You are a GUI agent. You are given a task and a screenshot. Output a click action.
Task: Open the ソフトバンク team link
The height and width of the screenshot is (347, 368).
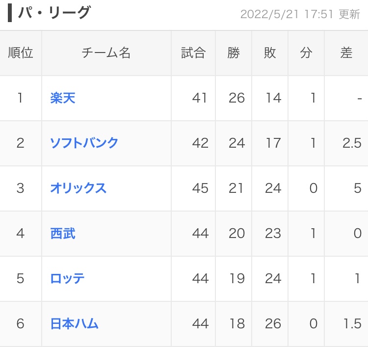click(x=84, y=143)
